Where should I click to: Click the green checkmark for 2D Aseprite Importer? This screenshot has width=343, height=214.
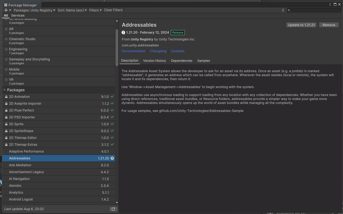click(x=112, y=103)
